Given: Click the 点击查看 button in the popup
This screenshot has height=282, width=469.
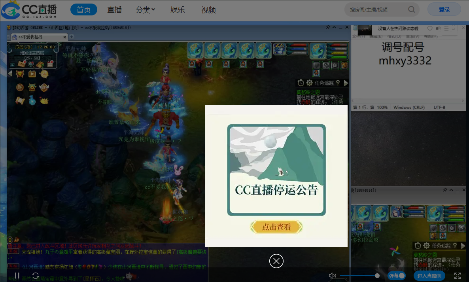Looking at the screenshot, I should click(x=276, y=227).
